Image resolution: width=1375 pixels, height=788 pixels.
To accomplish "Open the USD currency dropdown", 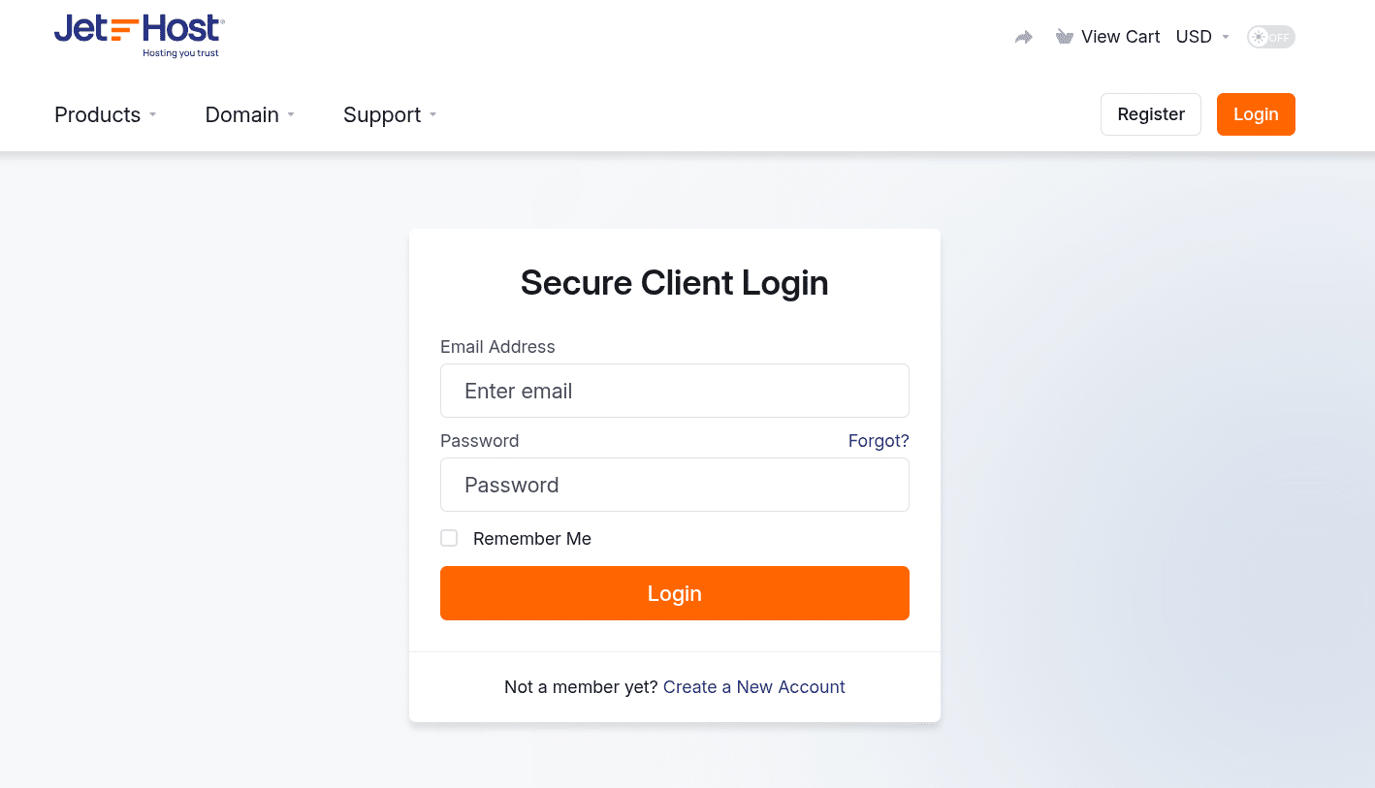I will [1202, 37].
